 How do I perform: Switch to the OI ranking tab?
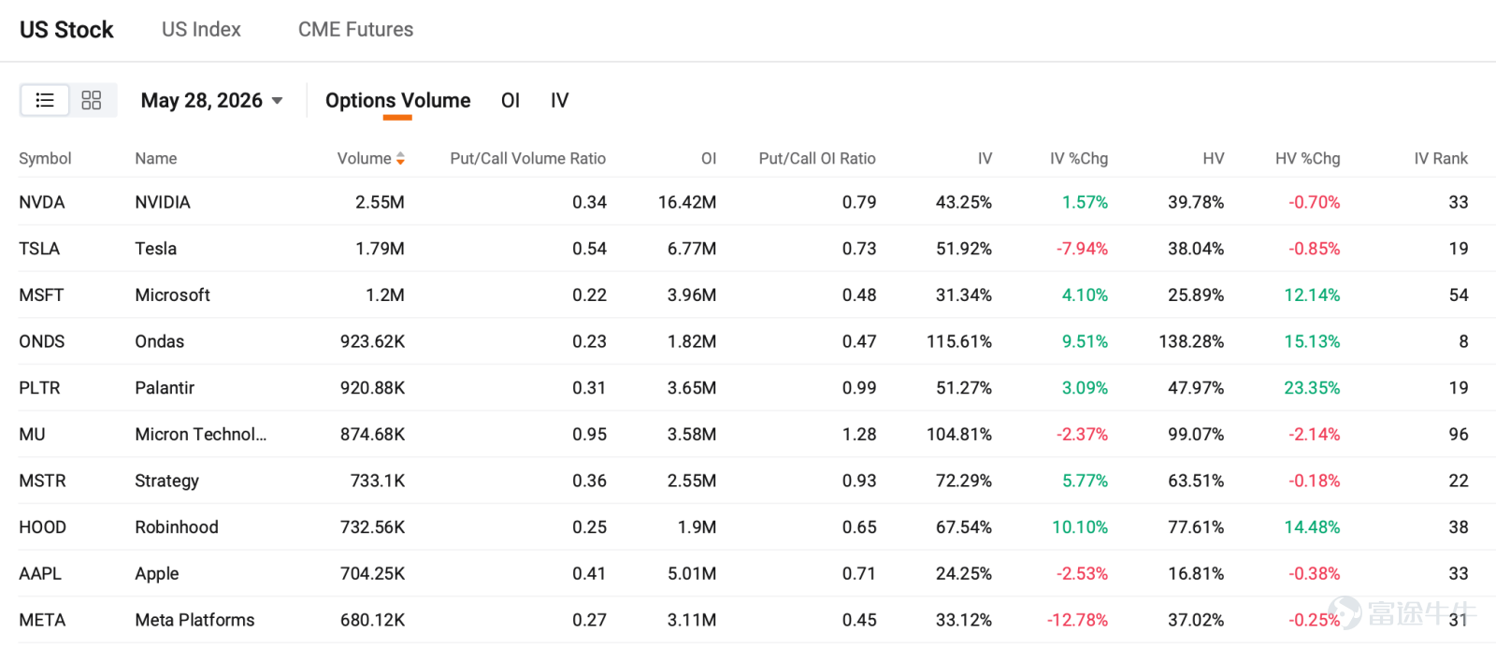coord(511,100)
